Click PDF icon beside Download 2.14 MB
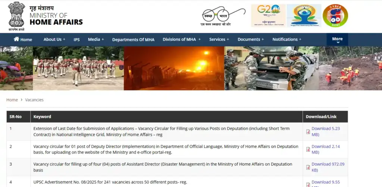The height and width of the screenshot is (187, 382). (x=308, y=149)
